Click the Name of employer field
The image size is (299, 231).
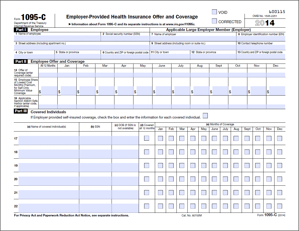[x=193, y=38]
